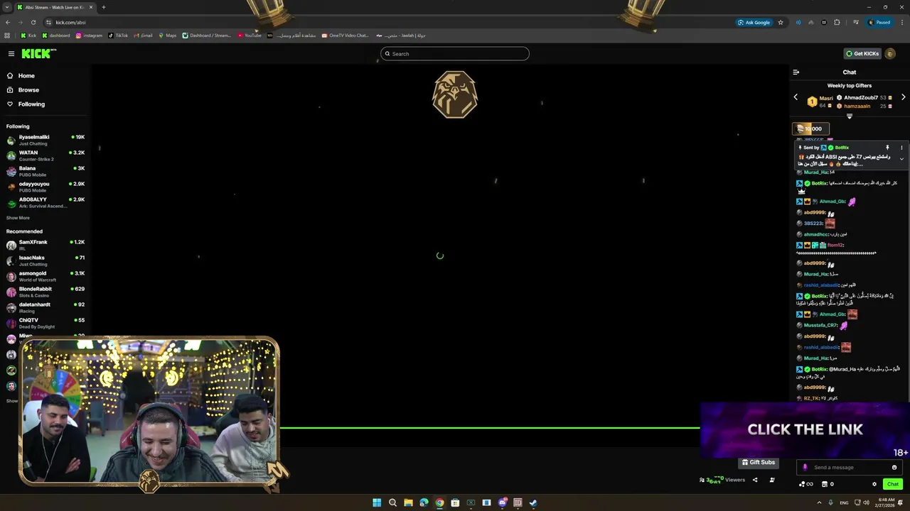The image size is (910, 511).
Task: Open the Windows Start menu
Action: (377, 502)
